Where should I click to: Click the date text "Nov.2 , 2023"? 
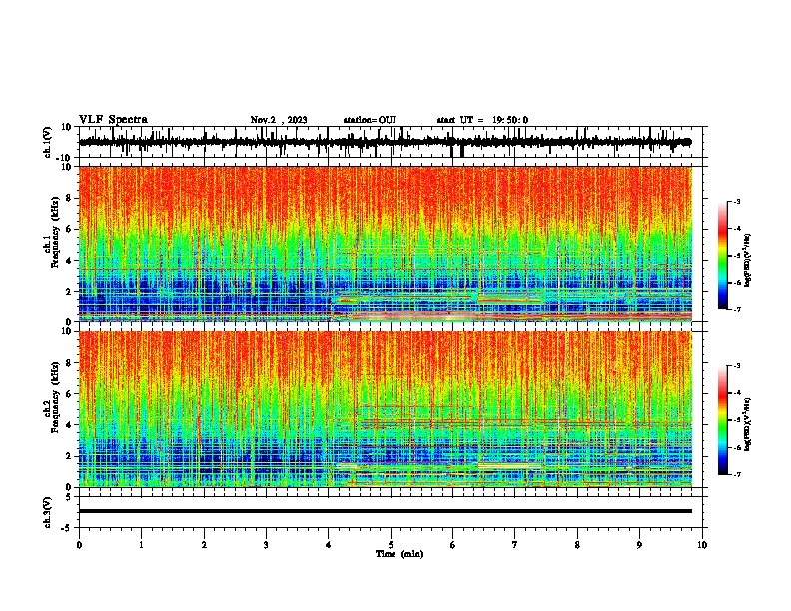[x=279, y=120]
